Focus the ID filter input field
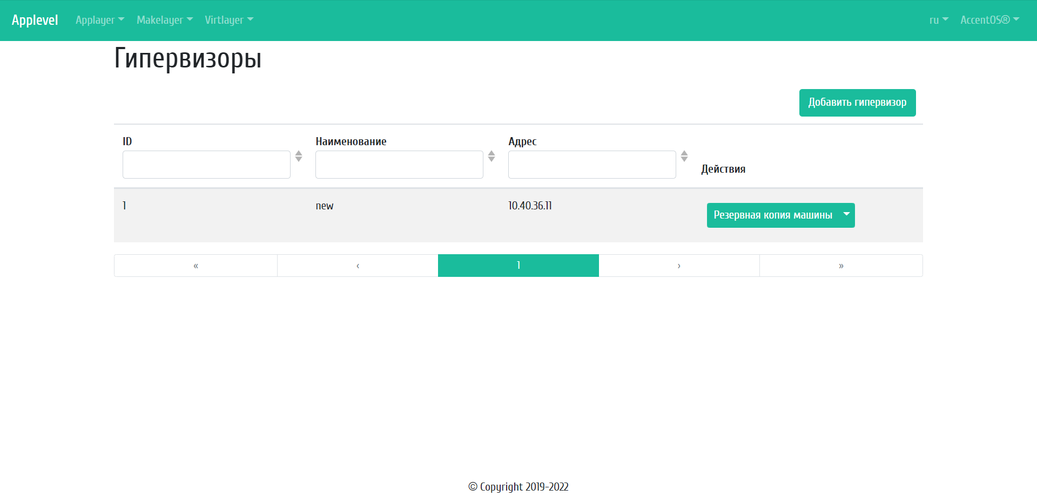This screenshot has height=496, width=1037. point(206,165)
